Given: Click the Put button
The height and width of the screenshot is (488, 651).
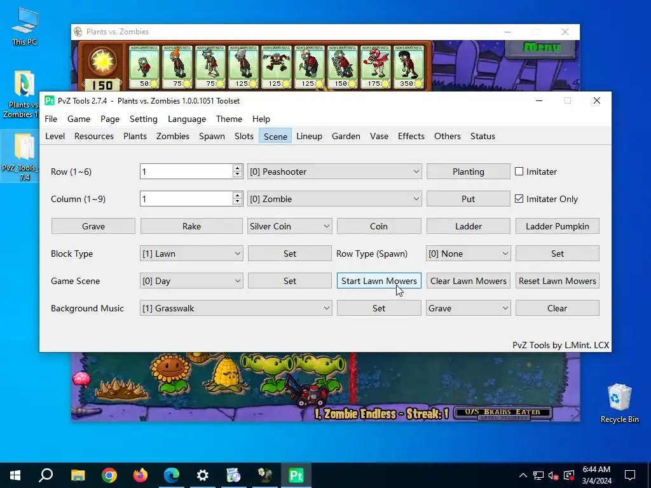Looking at the screenshot, I should click(469, 199).
